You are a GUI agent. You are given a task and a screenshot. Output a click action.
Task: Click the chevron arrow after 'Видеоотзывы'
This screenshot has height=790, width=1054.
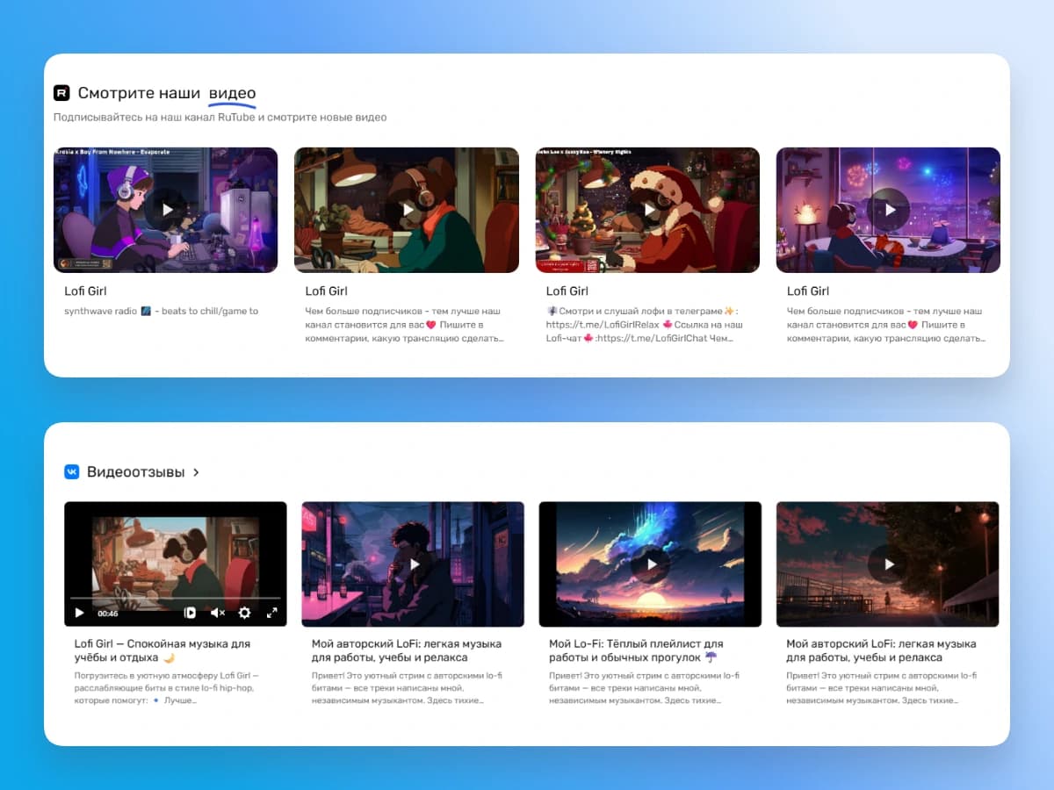tap(196, 472)
